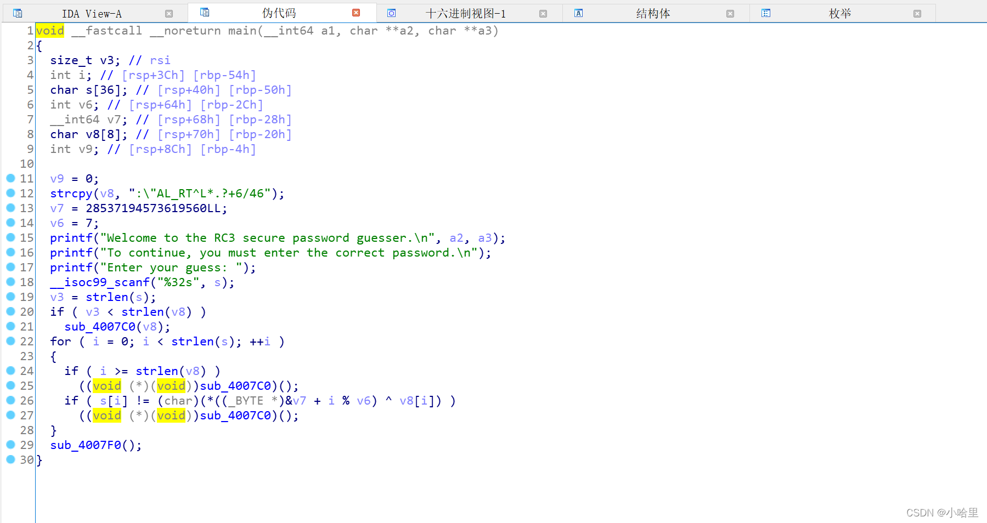Toggle breakpoint dot on line 18
Viewport: 987px width, 523px height.
pyautogui.click(x=10, y=281)
